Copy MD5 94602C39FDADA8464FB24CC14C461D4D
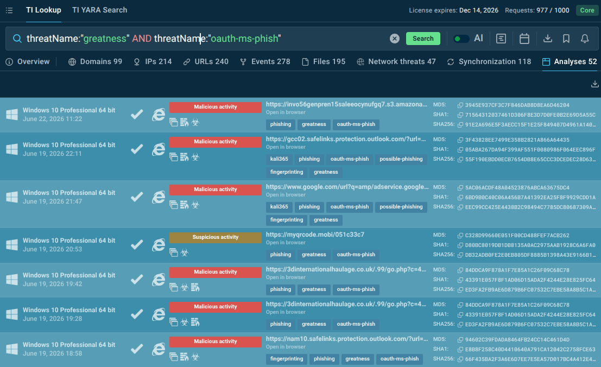The width and height of the screenshot is (601, 367). pos(460,340)
